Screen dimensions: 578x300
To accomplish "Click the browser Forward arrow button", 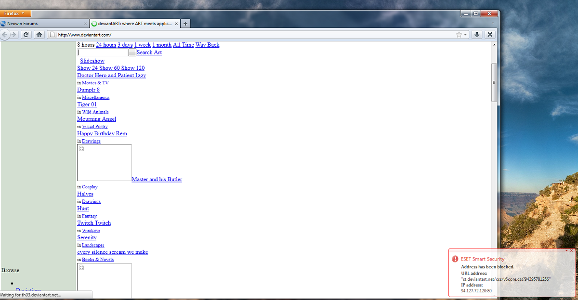I will (14, 35).
